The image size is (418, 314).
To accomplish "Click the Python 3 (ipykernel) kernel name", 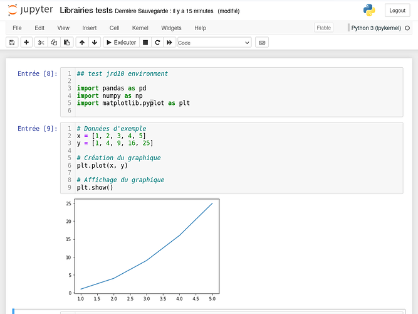I will click(376, 28).
